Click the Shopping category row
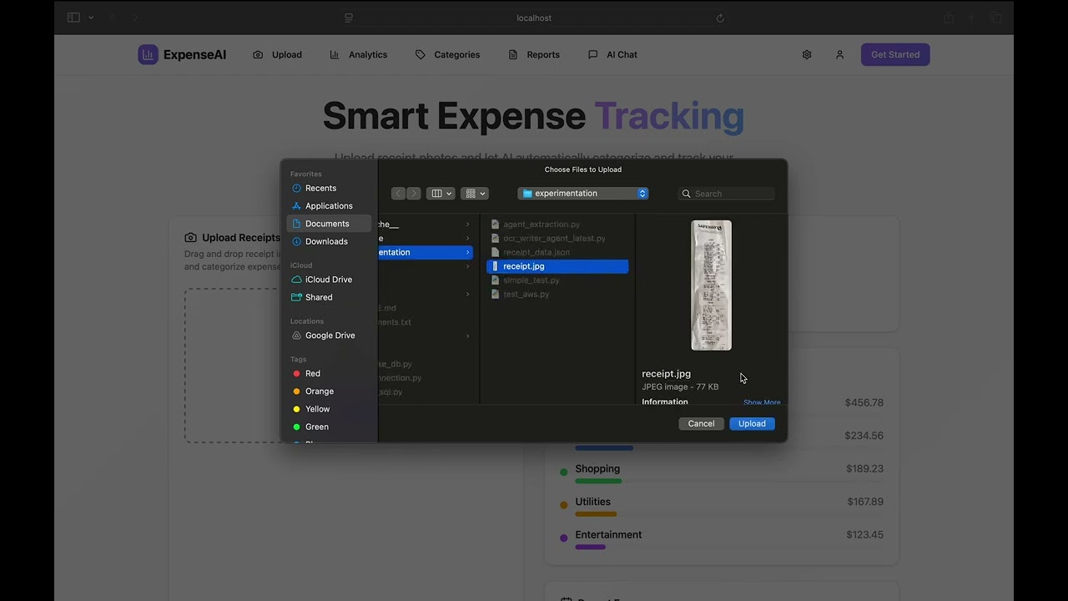 722,473
